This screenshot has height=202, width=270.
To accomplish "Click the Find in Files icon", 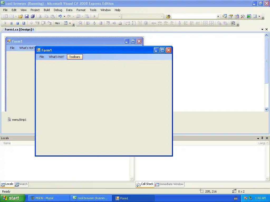I will coord(168,16).
